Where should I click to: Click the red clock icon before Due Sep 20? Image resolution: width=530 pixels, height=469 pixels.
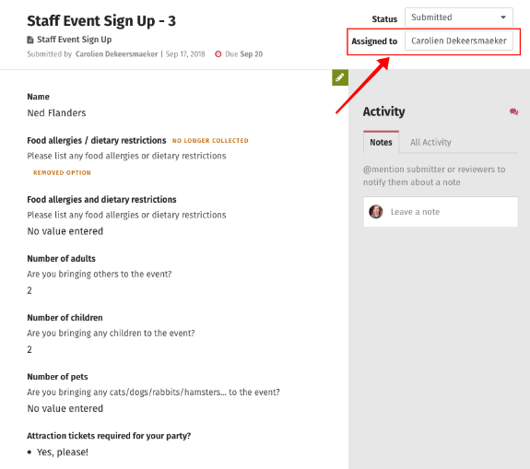(x=218, y=54)
